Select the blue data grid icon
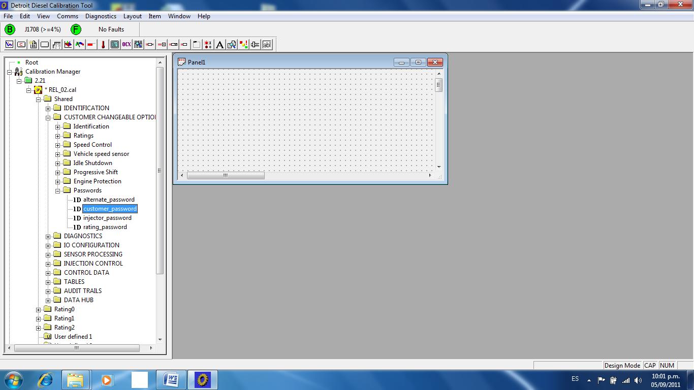 [x=138, y=44]
